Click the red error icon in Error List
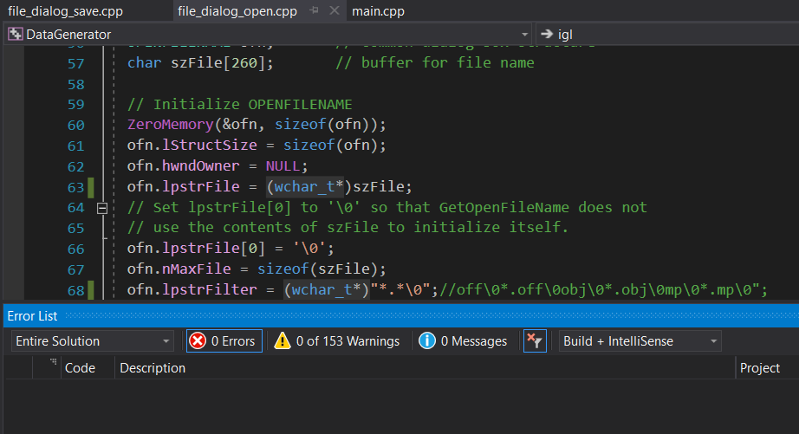 [x=198, y=340]
